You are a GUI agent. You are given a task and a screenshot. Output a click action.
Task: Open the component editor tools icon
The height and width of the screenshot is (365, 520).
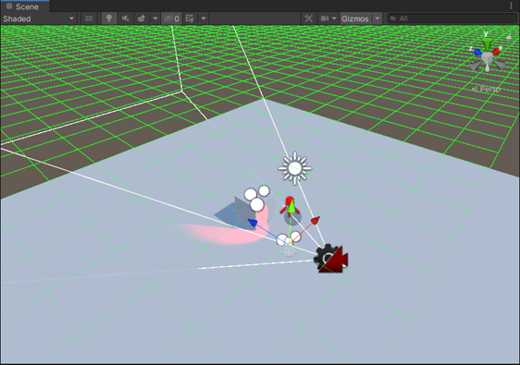click(308, 18)
